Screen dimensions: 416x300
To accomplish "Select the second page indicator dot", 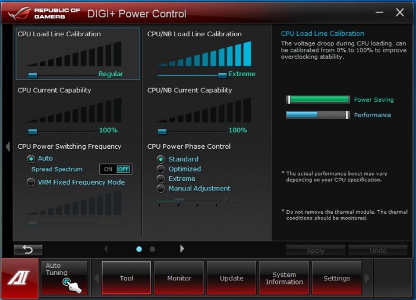I will tap(152, 249).
